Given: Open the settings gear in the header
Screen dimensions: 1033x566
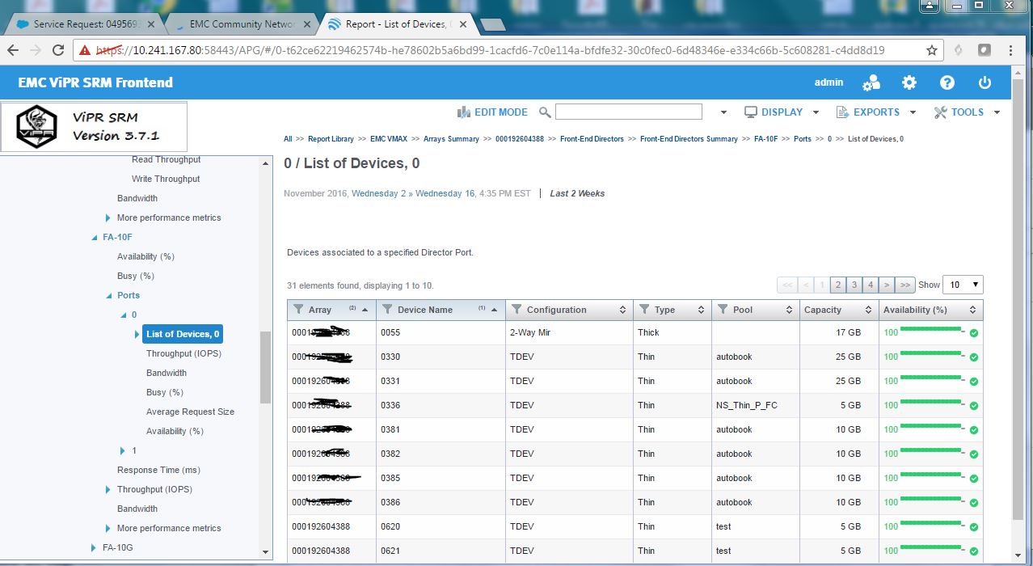Looking at the screenshot, I should point(909,82).
